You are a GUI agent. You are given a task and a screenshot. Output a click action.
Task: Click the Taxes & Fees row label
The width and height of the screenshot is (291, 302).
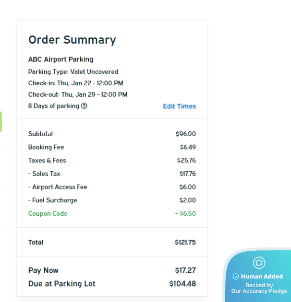click(47, 161)
